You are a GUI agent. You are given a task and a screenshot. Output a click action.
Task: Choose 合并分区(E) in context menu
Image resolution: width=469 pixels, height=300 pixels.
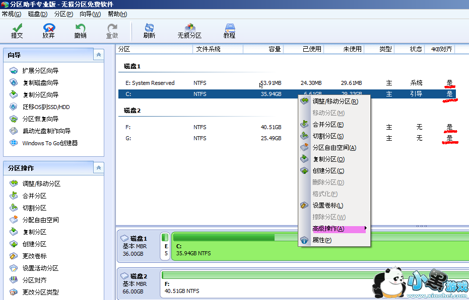tap(334, 125)
